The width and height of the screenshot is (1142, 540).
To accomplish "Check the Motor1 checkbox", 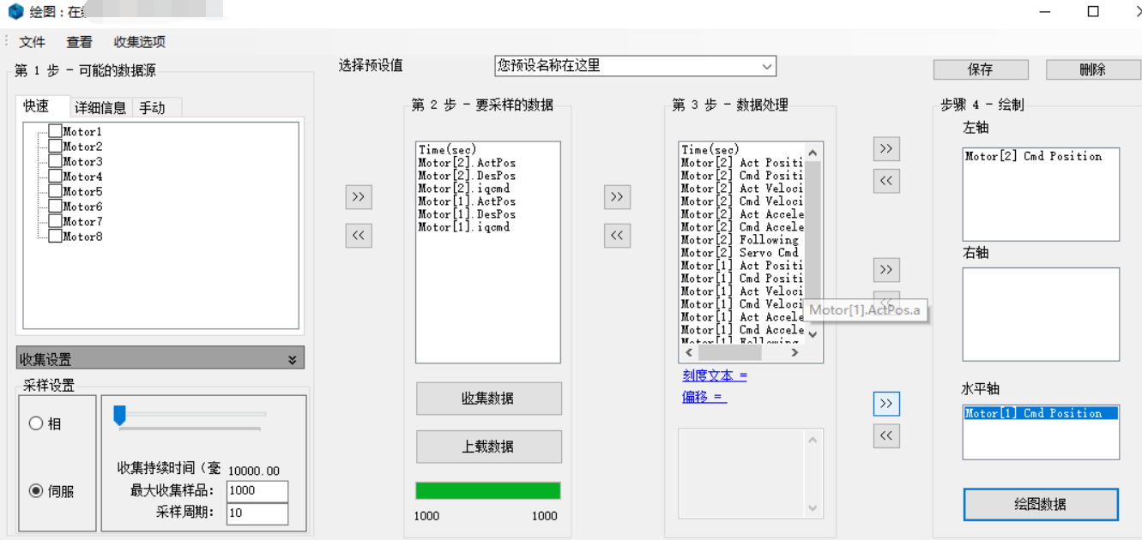I will point(56,129).
